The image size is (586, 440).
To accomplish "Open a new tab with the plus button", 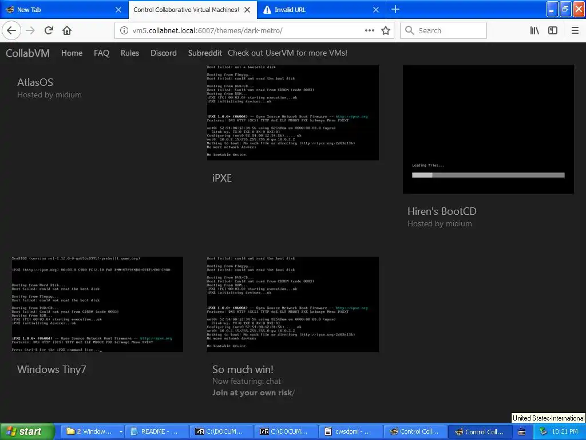I will click(x=395, y=9).
